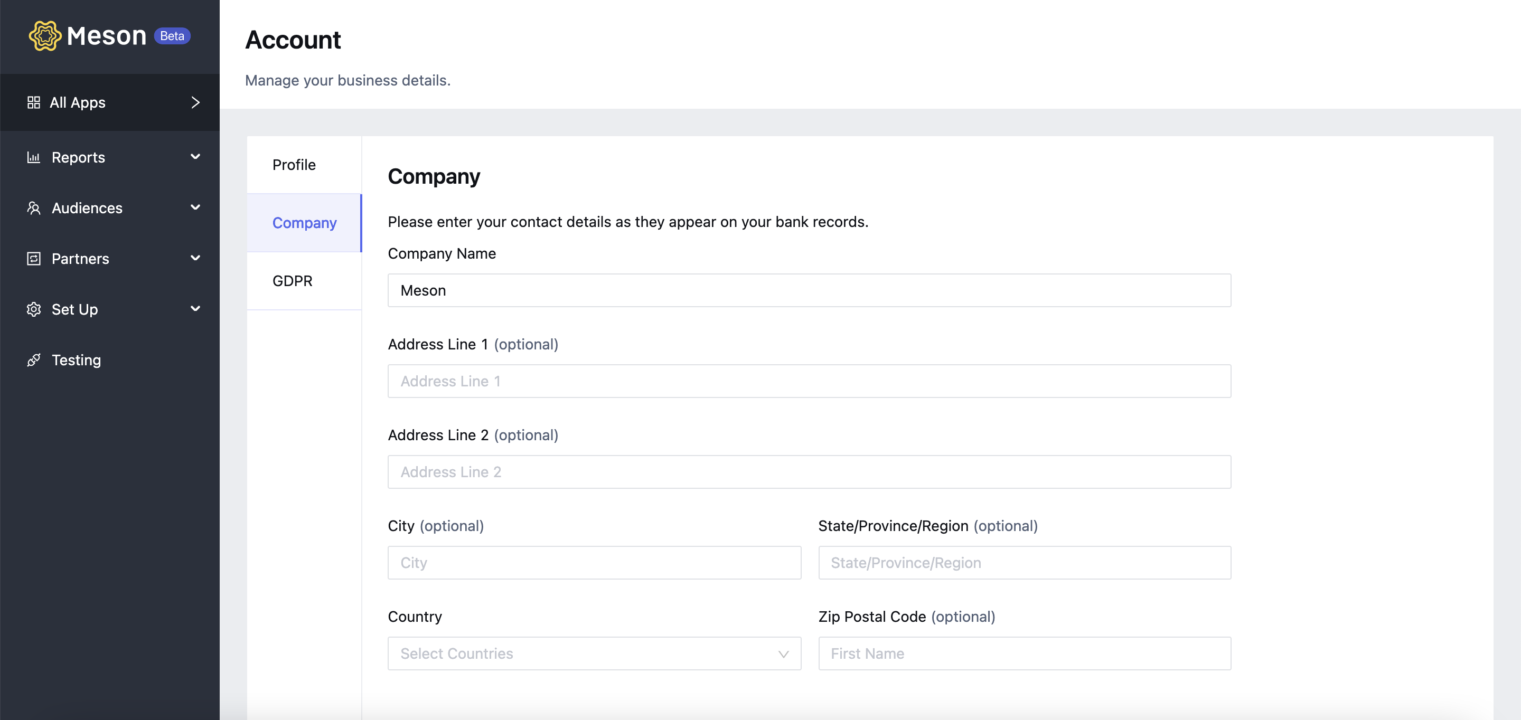The width and height of the screenshot is (1521, 720).
Task: Focus the Address Line 2 input
Action: point(810,472)
